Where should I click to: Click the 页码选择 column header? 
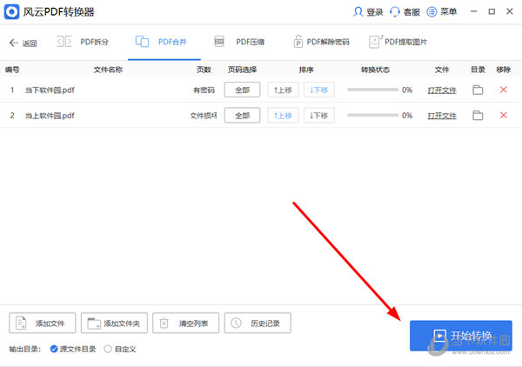click(x=242, y=70)
